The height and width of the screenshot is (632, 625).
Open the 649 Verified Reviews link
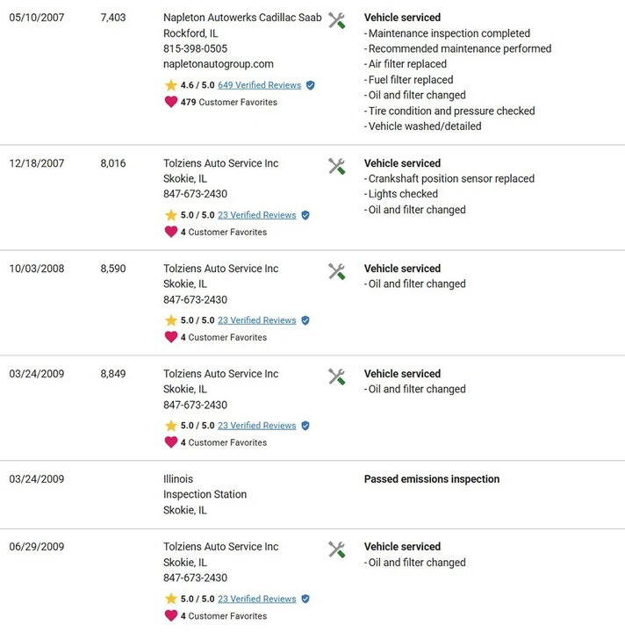coord(260,85)
